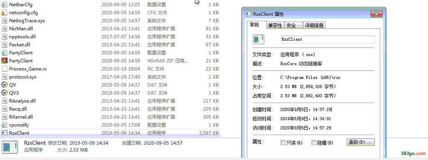428x160 pixels.
Task: Select the rpcnotify file icon
Action: [x=4, y=125]
